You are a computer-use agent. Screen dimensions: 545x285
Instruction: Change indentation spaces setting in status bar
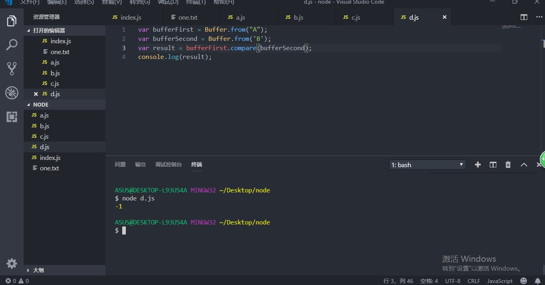click(429, 281)
